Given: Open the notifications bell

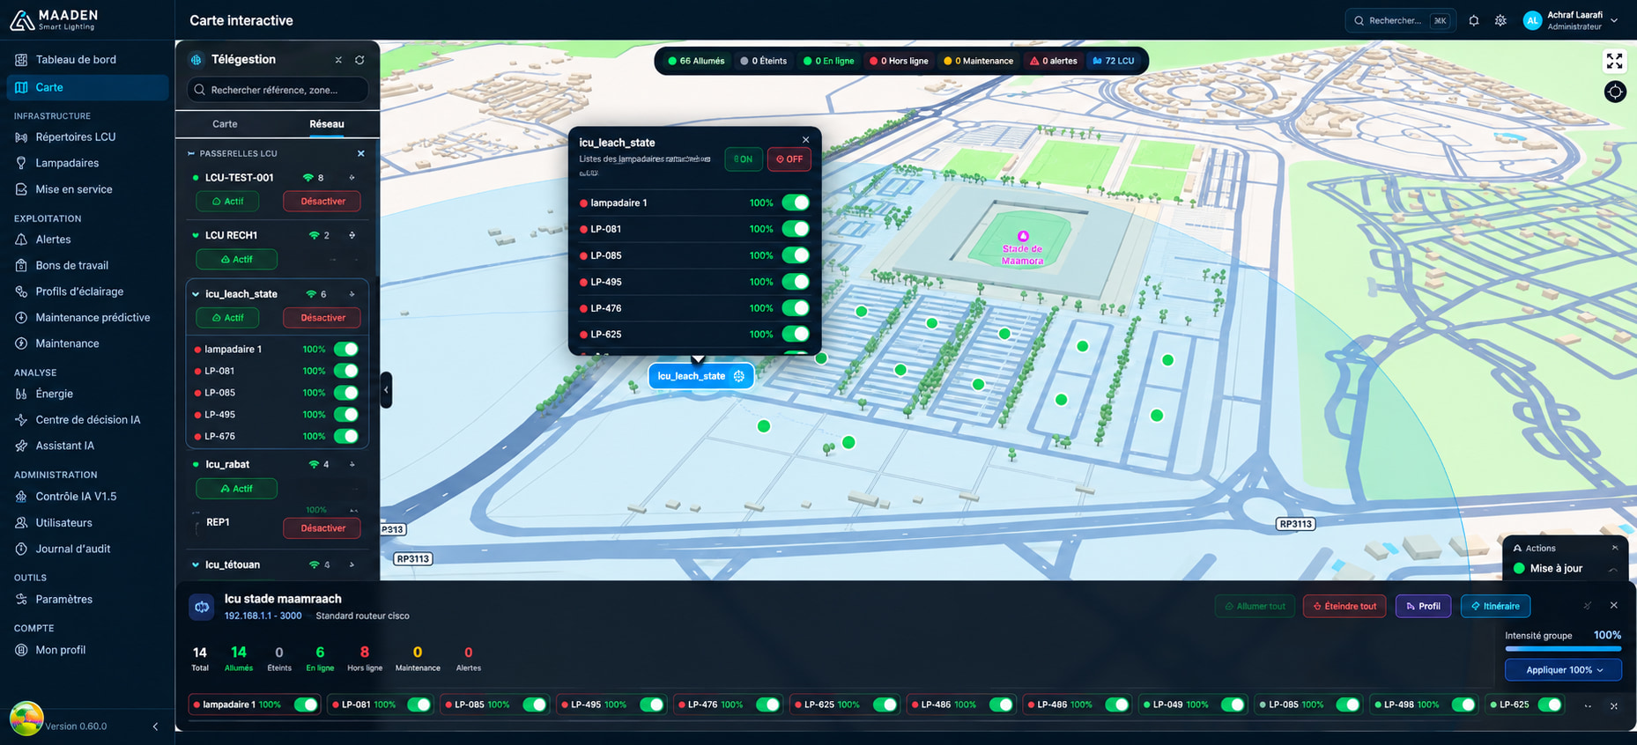Looking at the screenshot, I should (x=1474, y=20).
